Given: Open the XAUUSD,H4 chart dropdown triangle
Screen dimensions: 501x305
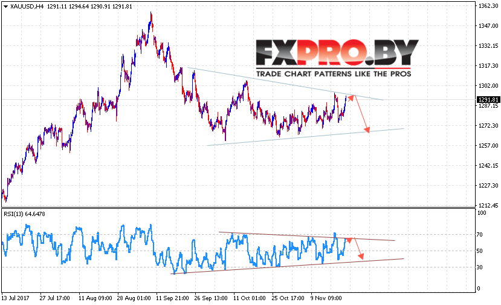Looking at the screenshot, I should pos(5,7).
